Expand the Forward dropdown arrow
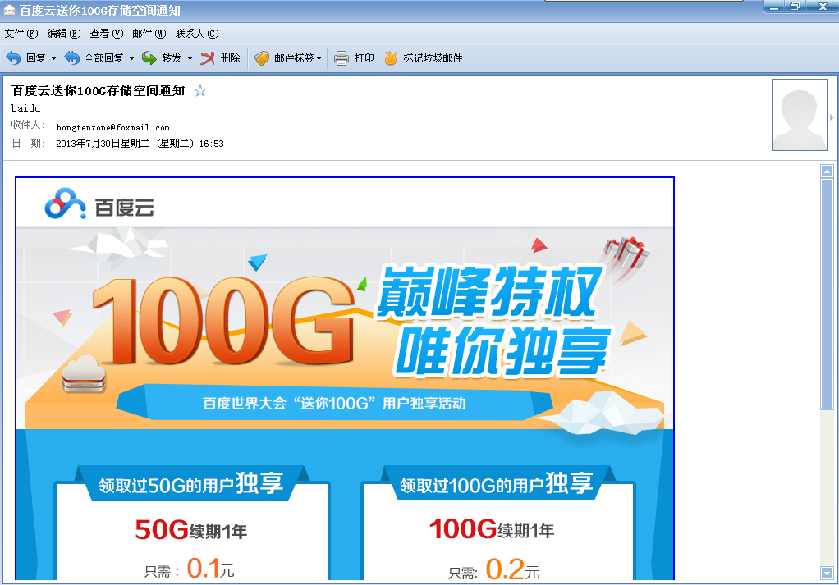Viewport: 839px width, 585px height. coord(190,59)
